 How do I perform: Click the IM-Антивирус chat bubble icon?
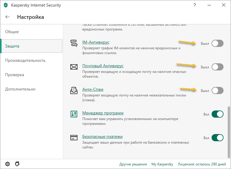click(x=74, y=43)
